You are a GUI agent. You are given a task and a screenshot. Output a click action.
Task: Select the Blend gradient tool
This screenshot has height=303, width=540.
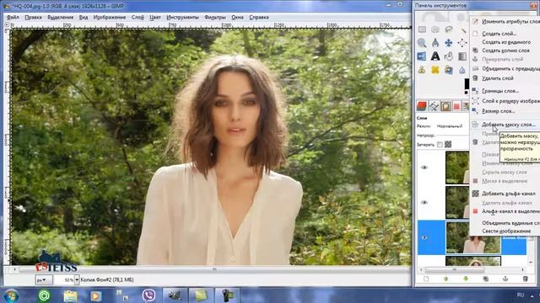[462, 56]
